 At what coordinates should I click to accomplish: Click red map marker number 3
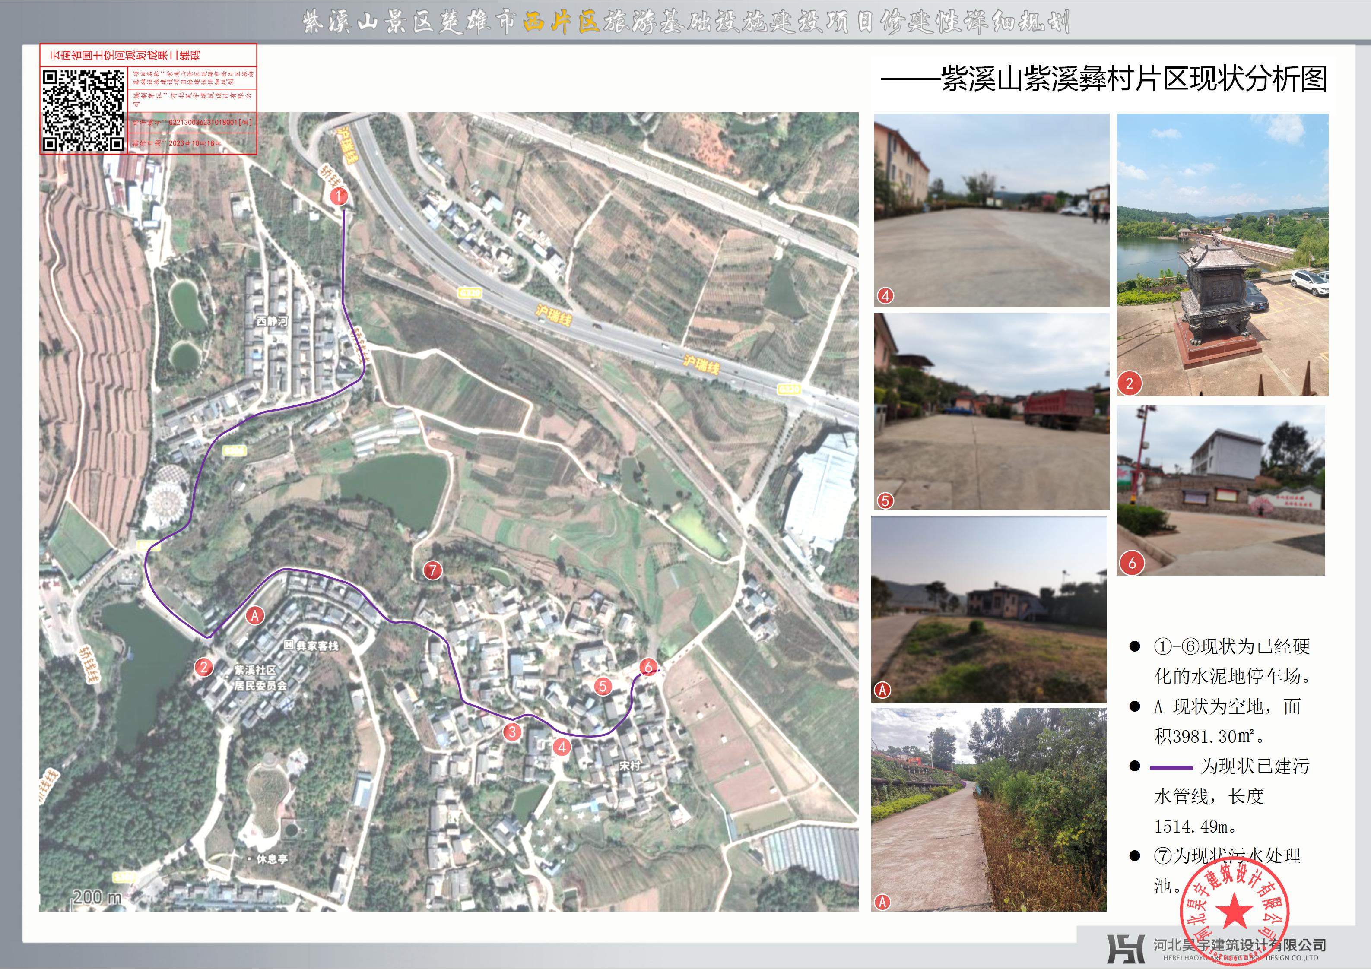click(512, 732)
